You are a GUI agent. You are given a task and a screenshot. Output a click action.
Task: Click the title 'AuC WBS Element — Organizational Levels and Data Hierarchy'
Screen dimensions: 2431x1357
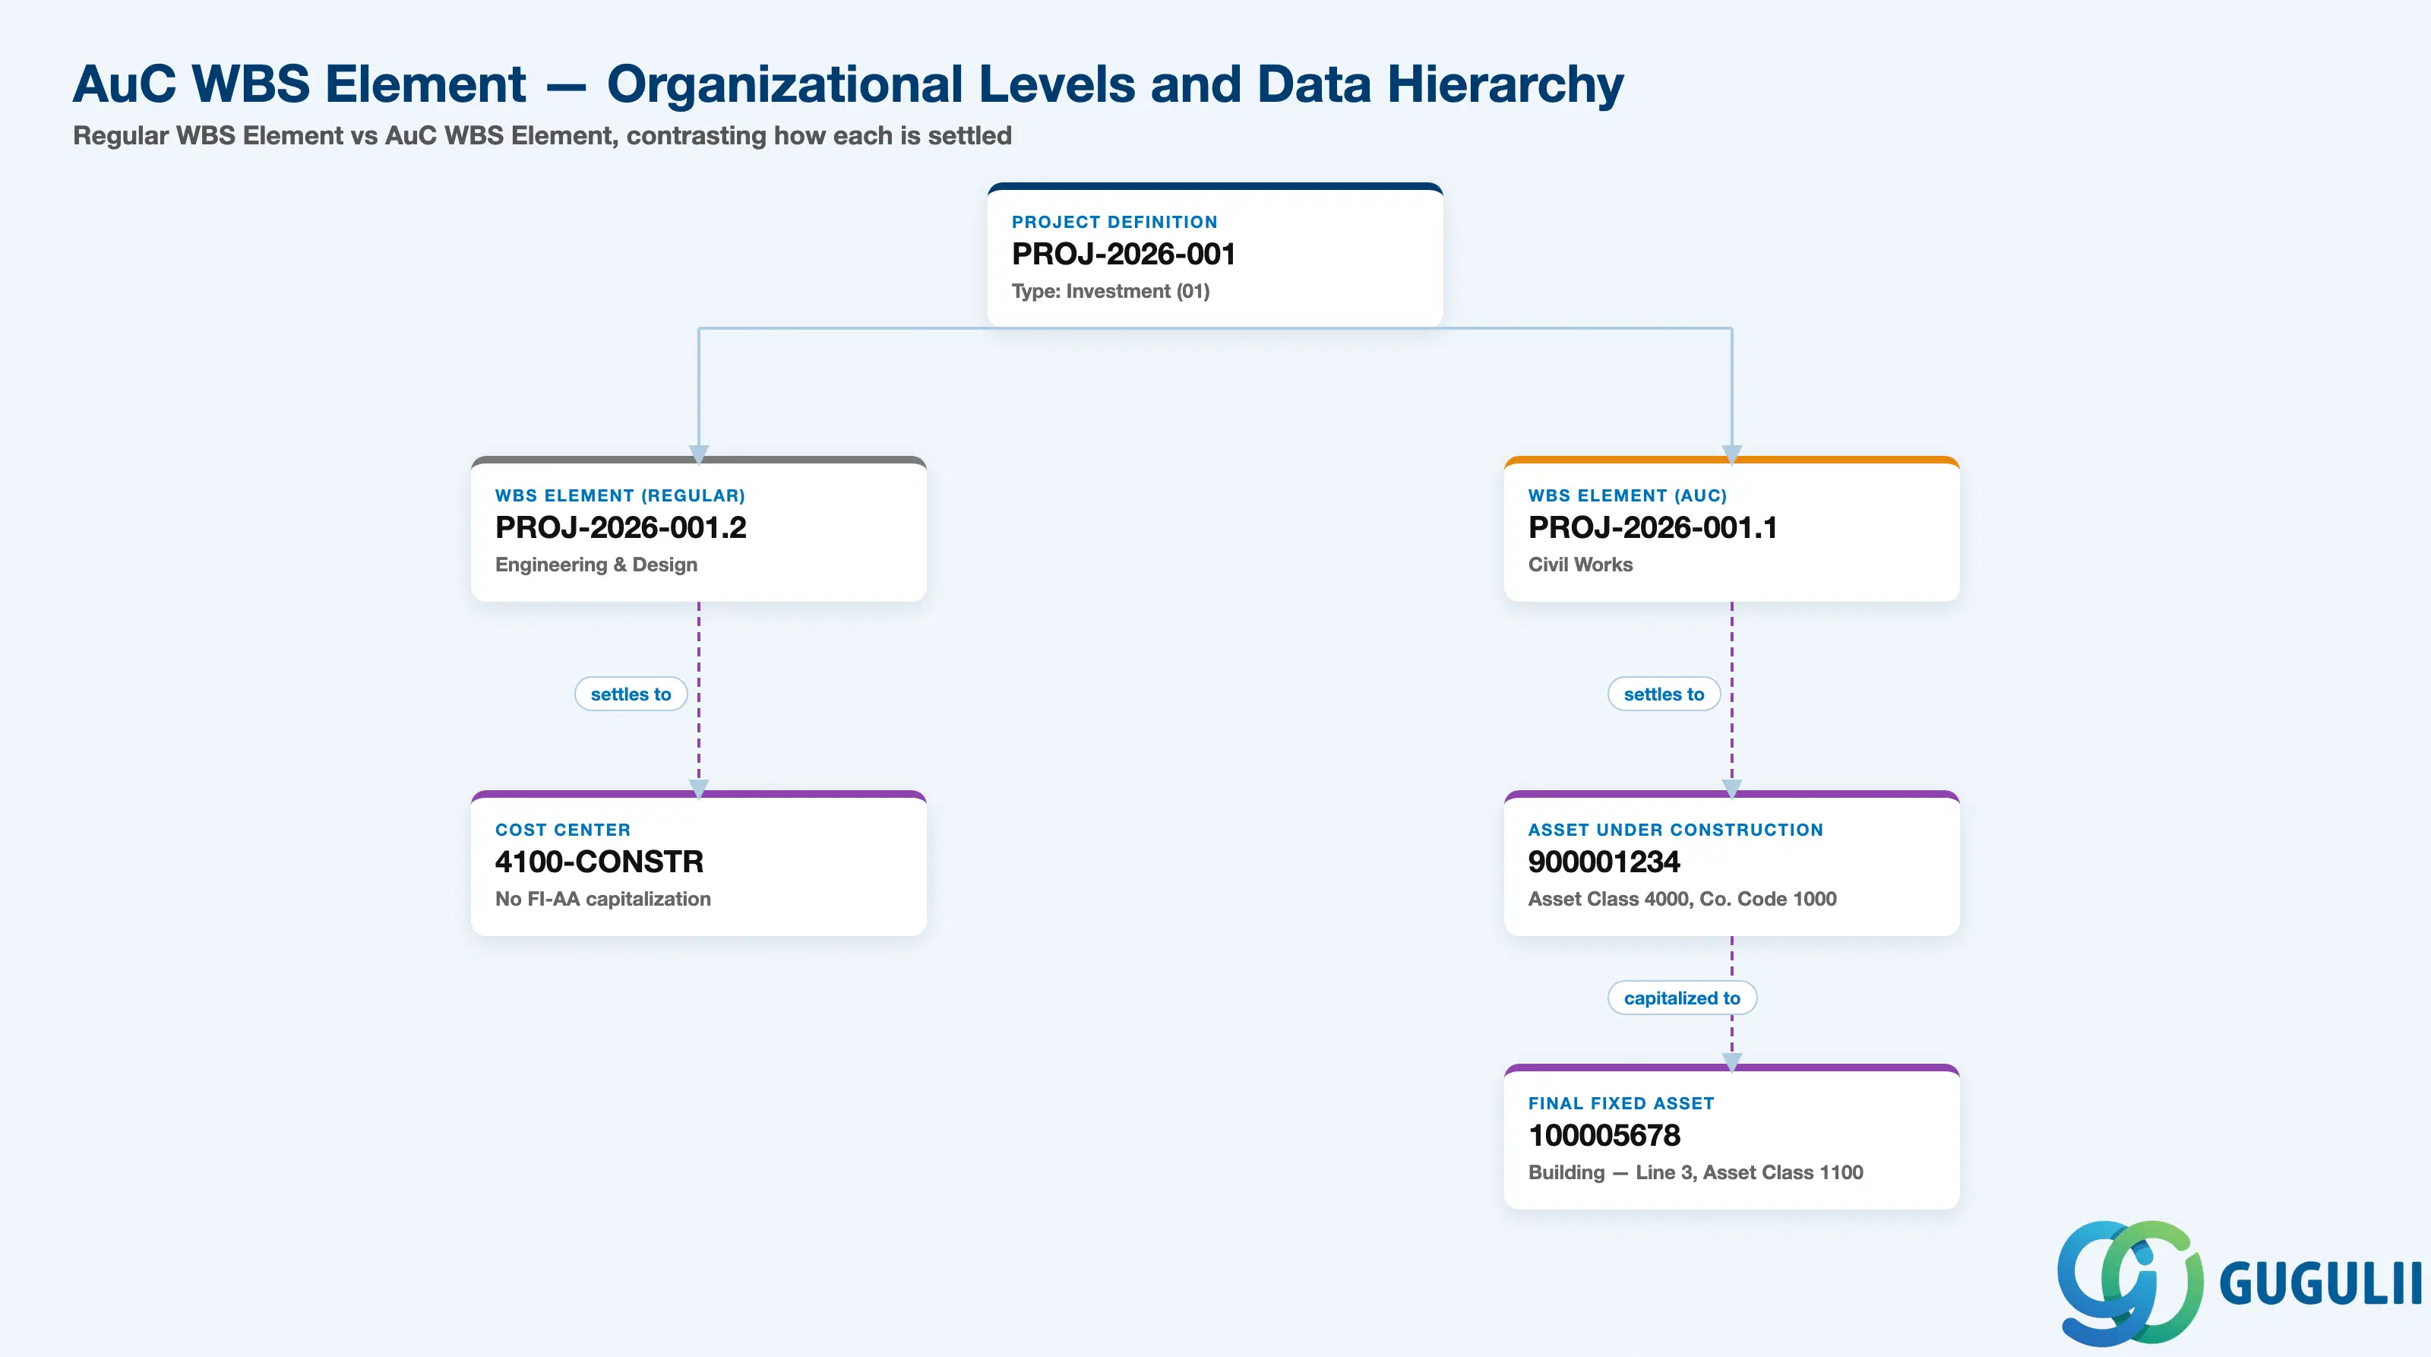849,84
